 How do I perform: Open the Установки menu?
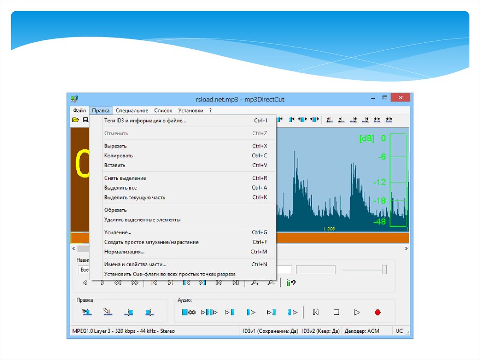190,110
